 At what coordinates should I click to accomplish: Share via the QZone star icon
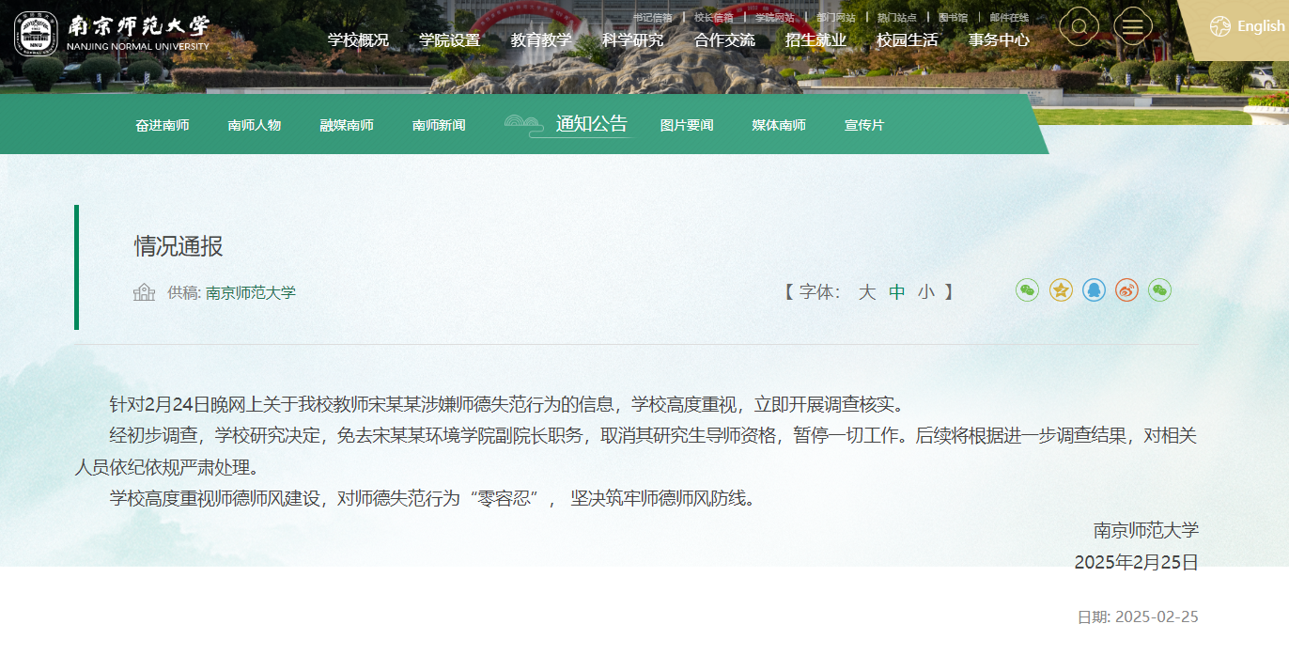pyautogui.click(x=1061, y=290)
